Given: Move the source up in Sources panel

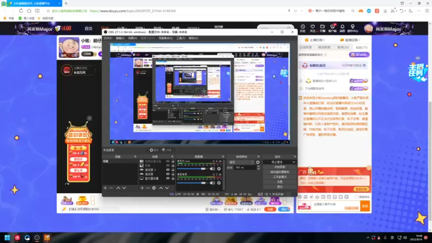Looking at the screenshot, I should pyautogui.click(x=161, y=188).
